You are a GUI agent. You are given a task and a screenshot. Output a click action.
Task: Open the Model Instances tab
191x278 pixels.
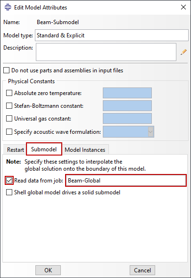coord(85,150)
